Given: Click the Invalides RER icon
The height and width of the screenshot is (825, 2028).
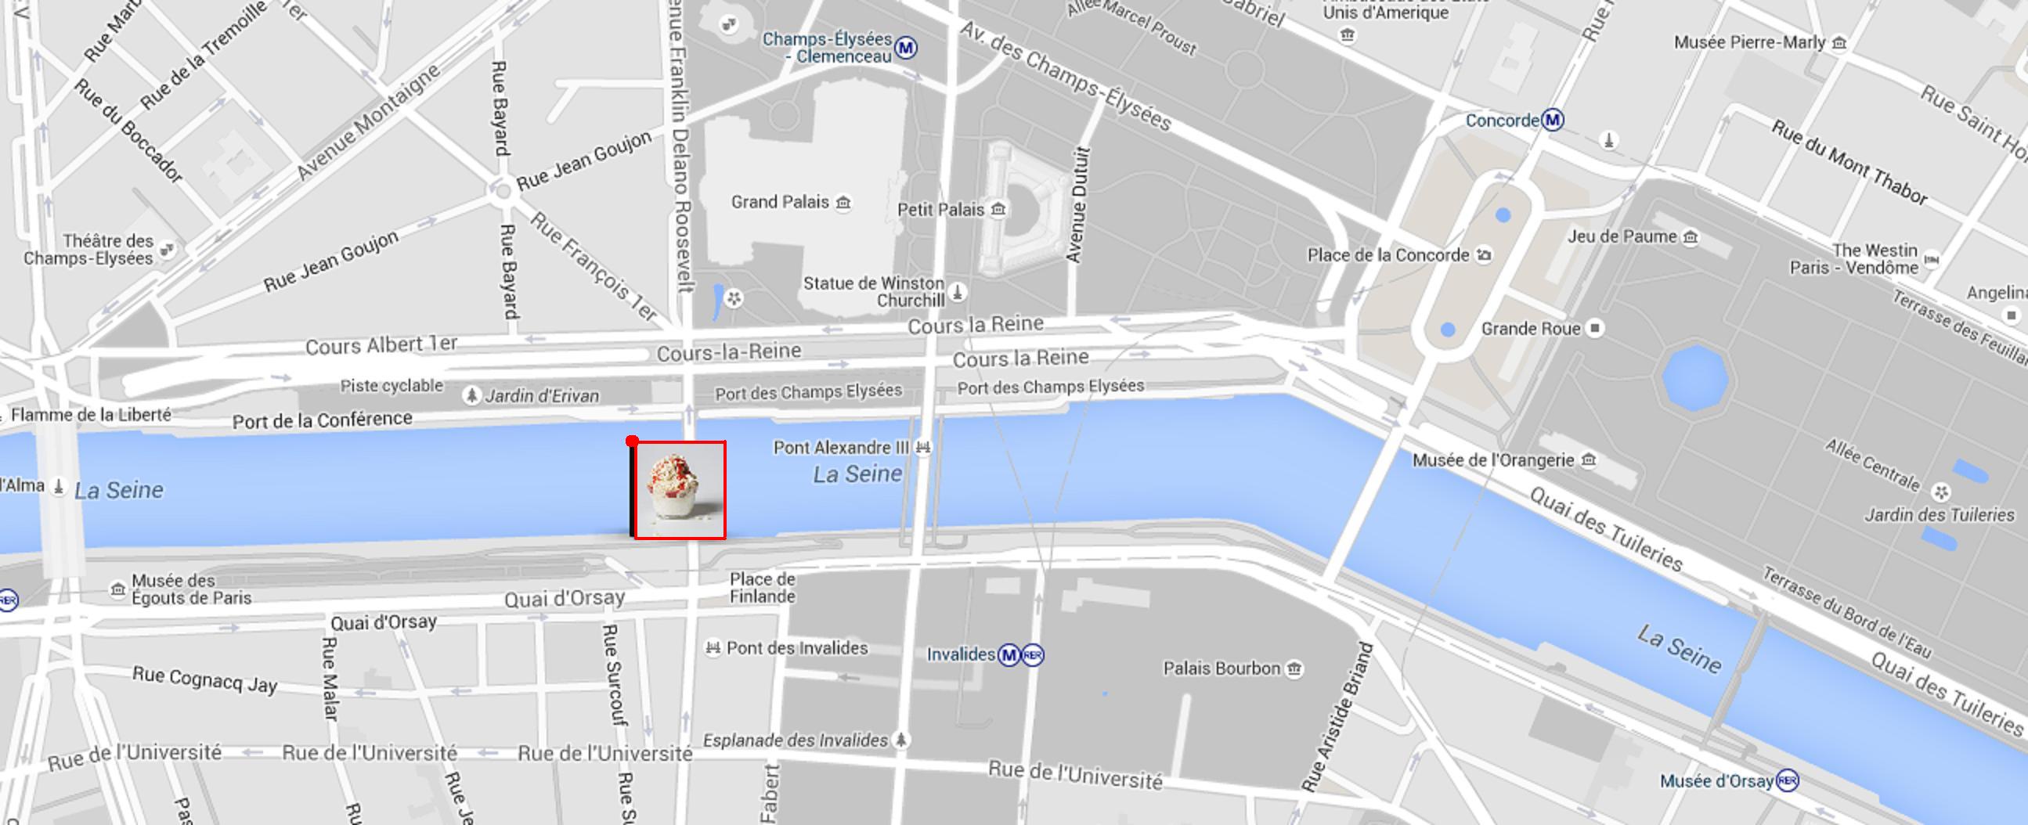Looking at the screenshot, I should coord(1032,655).
